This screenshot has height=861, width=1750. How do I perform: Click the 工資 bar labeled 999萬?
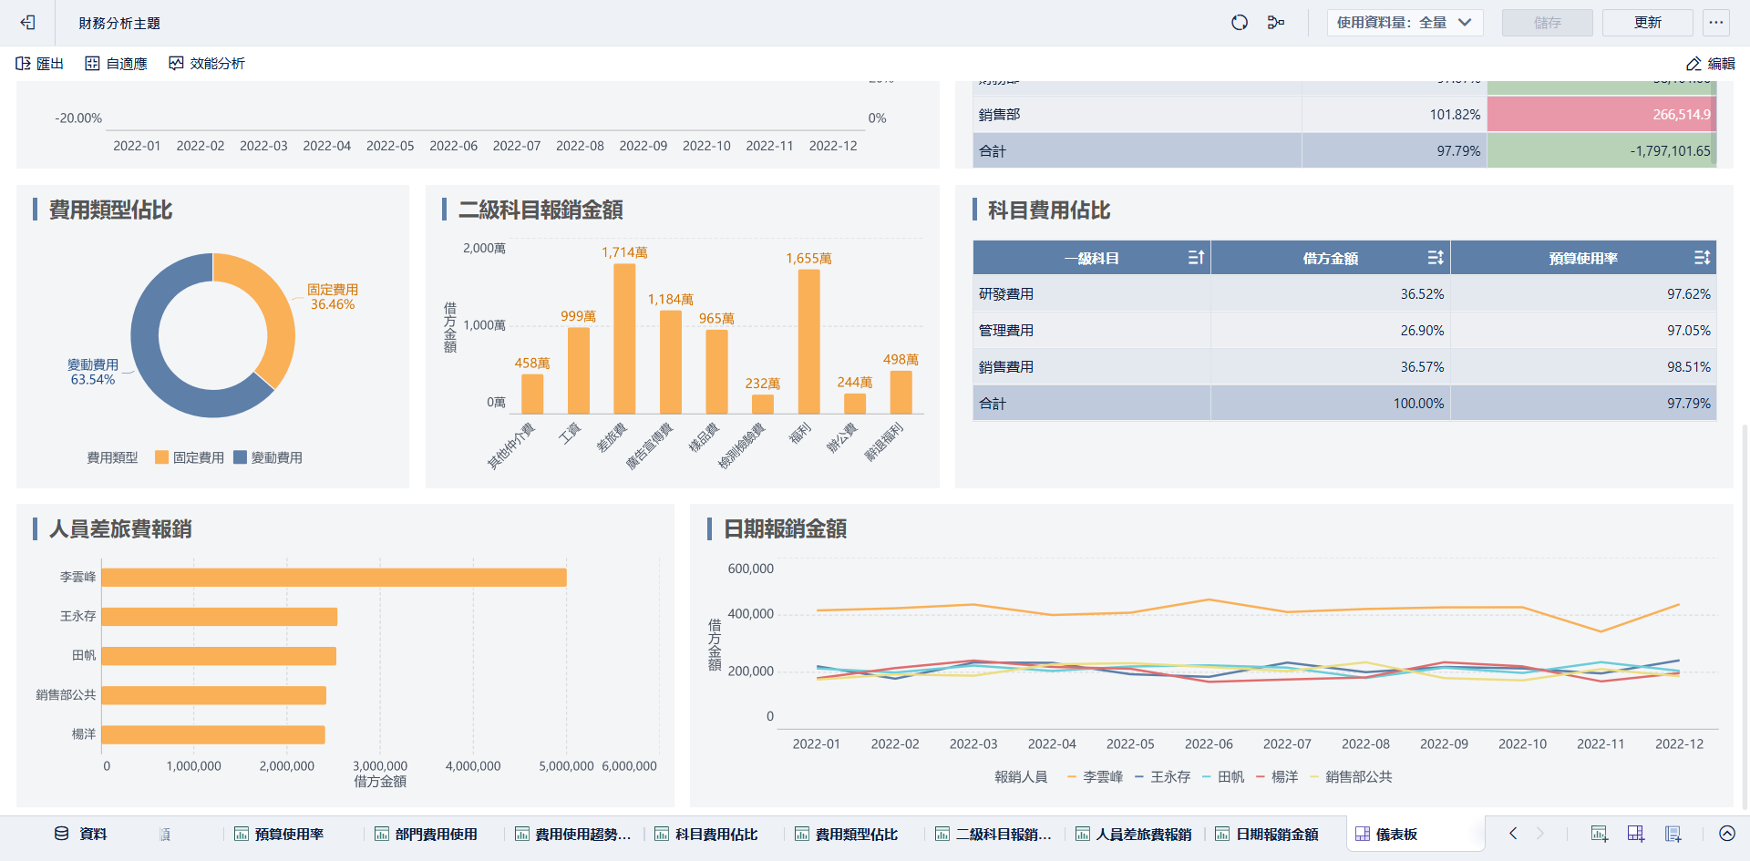pos(579,371)
